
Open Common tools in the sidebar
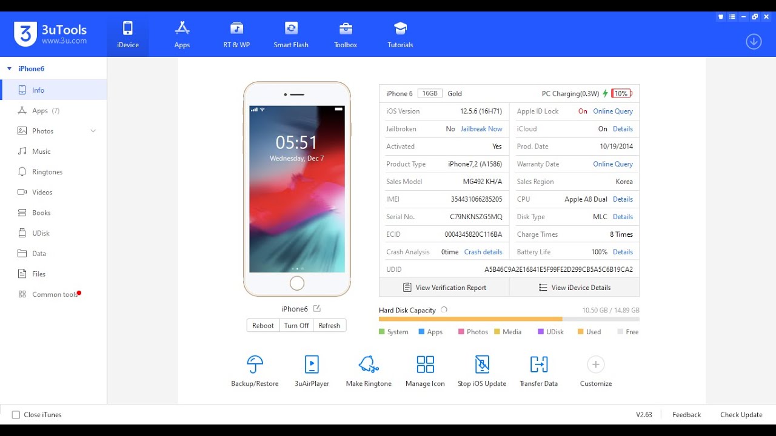click(x=53, y=294)
